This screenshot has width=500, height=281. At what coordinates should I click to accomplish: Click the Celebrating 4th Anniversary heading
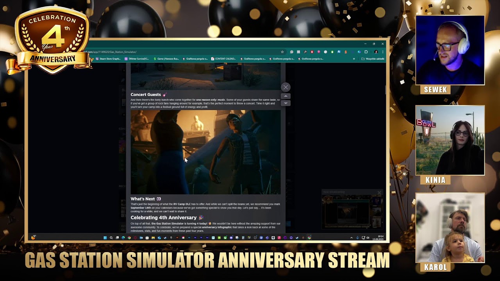(164, 218)
